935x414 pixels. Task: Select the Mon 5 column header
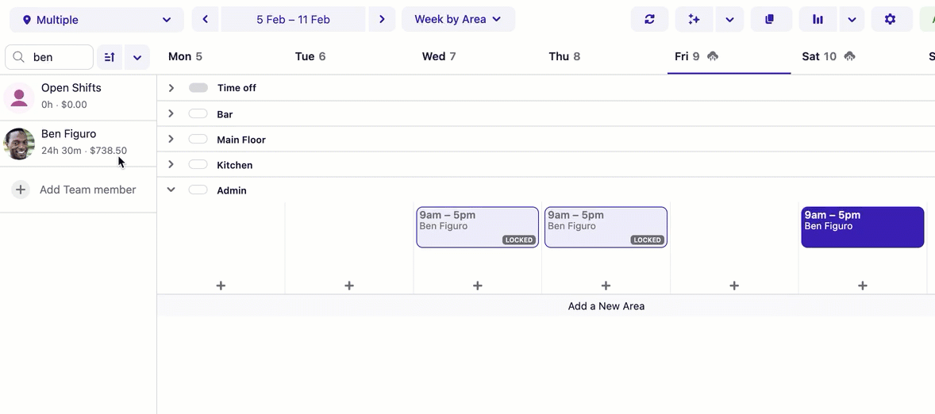click(x=186, y=56)
